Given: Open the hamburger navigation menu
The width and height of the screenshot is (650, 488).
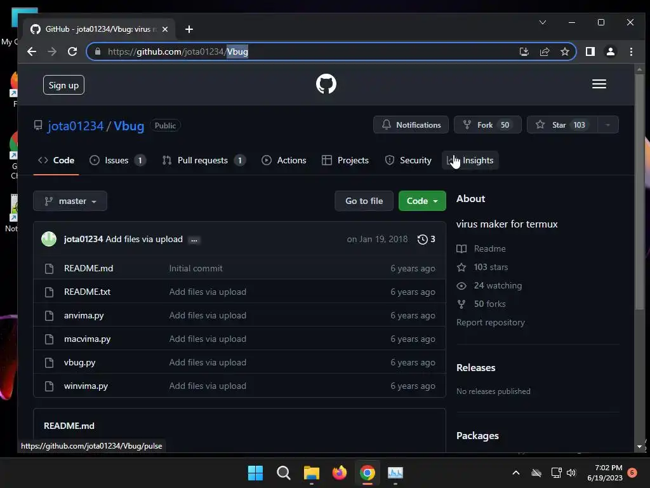Looking at the screenshot, I should tap(599, 85).
